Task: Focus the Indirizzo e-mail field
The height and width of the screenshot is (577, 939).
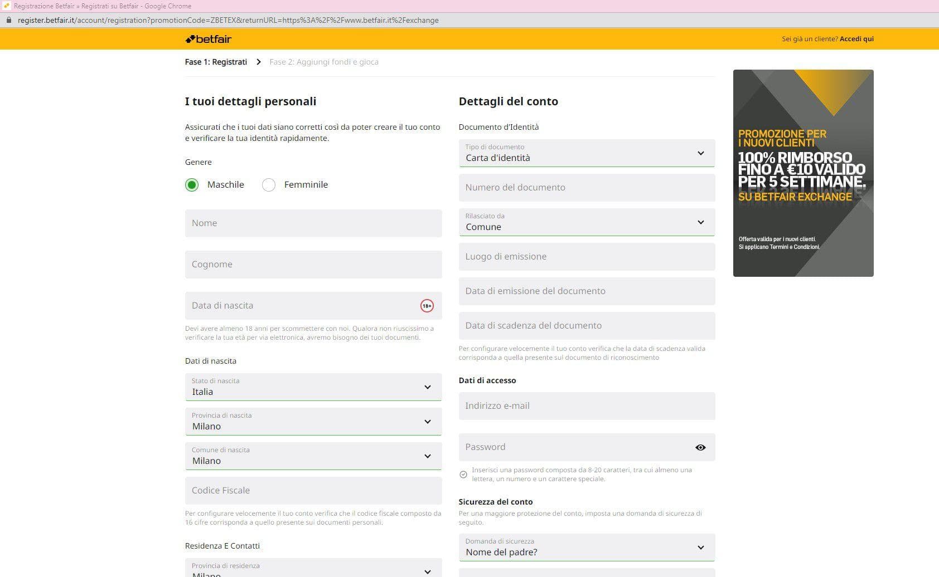Action: [x=586, y=406]
